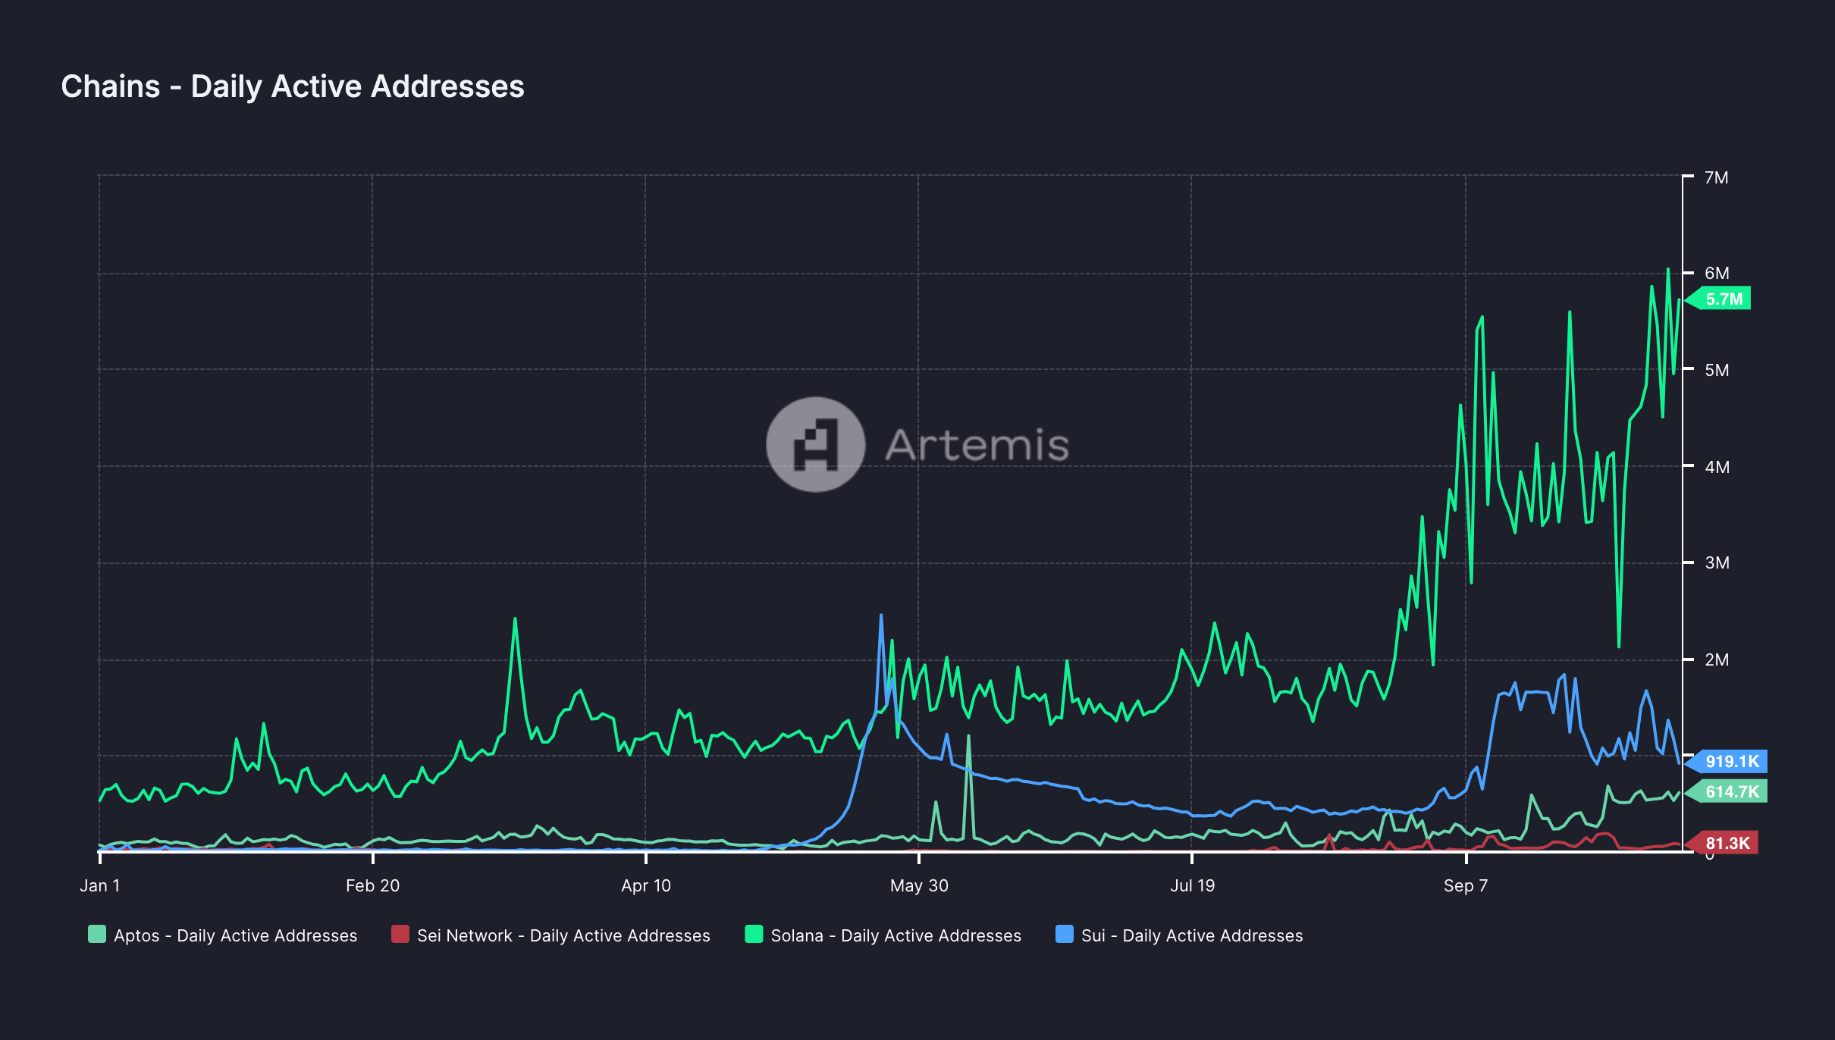Click the 4M y-axis label
This screenshot has height=1040, width=1835.
coord(1717,467)
